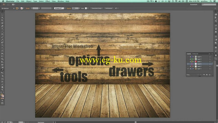Click the search field in application bar

point(209,4)
